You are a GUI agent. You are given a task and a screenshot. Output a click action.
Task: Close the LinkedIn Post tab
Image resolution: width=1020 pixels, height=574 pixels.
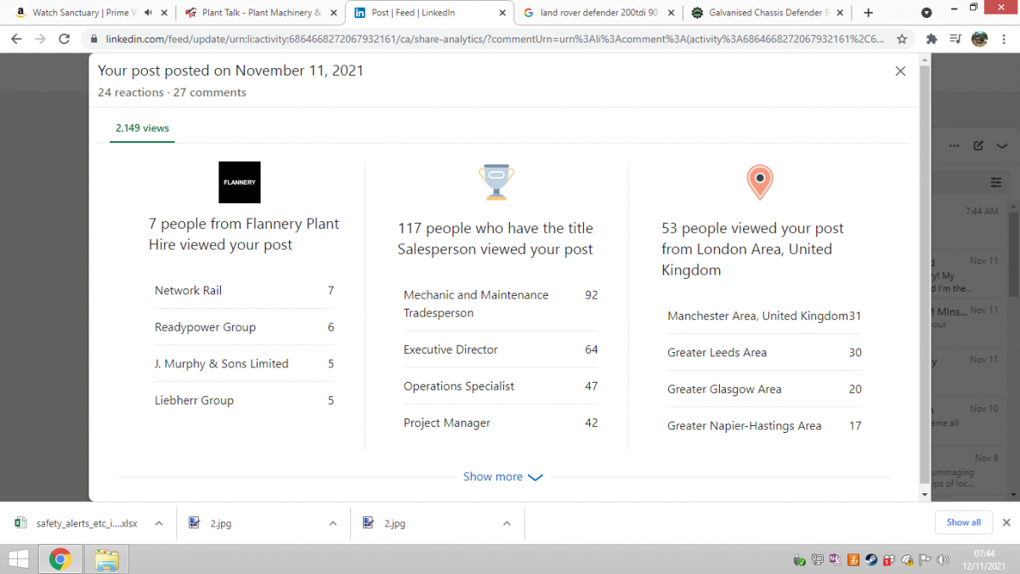click(x=502, y=13)
